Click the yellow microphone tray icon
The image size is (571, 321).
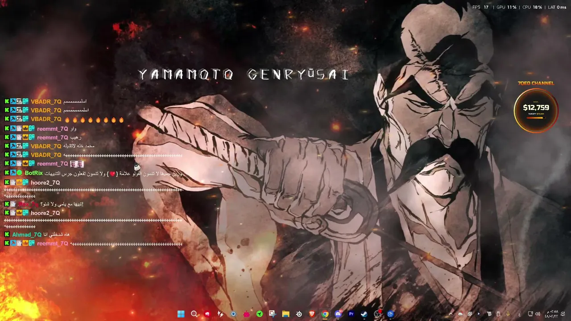(508, 314)
